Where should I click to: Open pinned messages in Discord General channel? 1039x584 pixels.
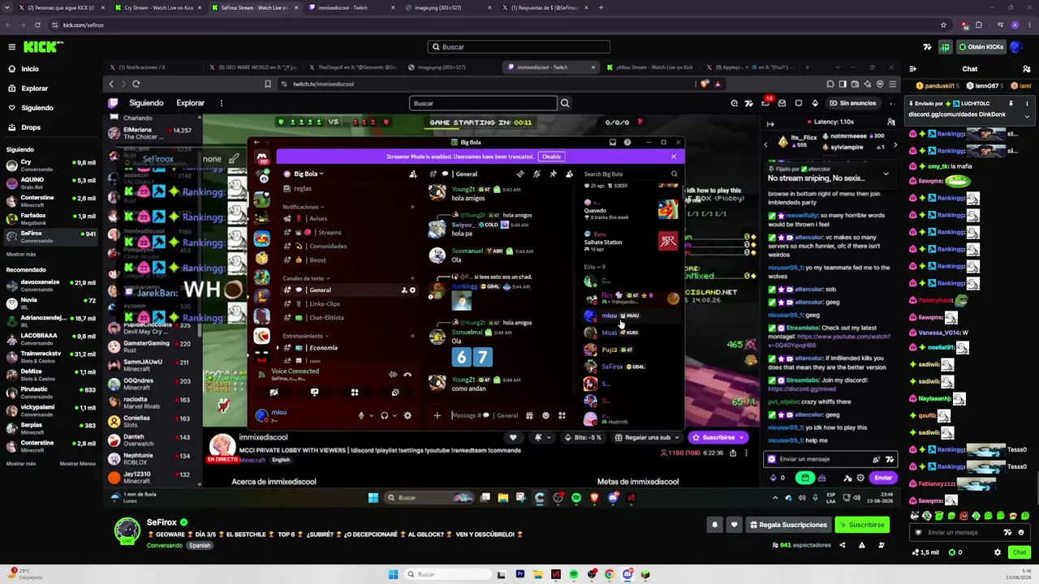(x=553, y=174)
